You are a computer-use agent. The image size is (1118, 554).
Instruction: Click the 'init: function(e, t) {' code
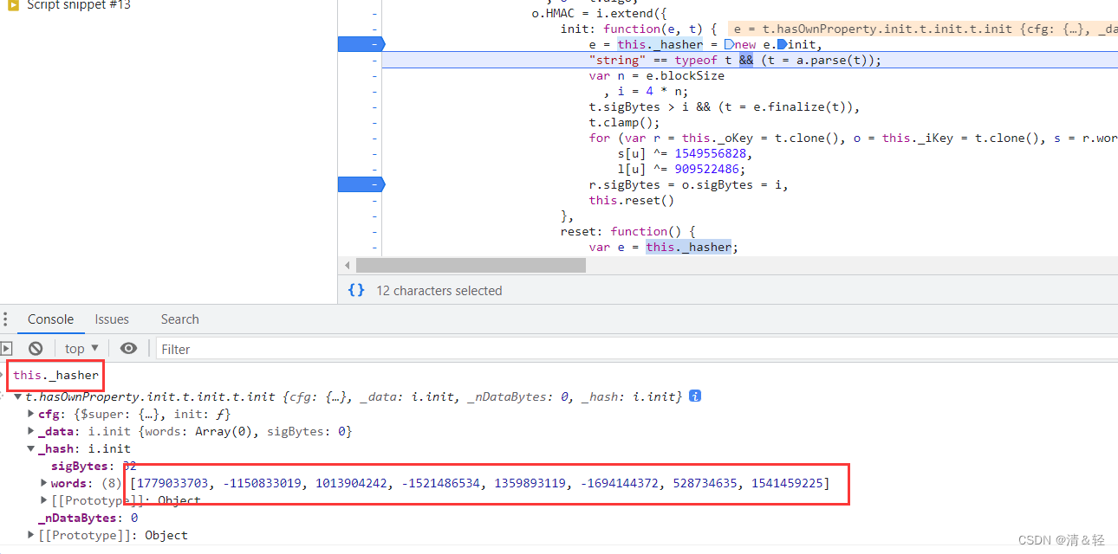pyautogui.click(x=638, y=29)
